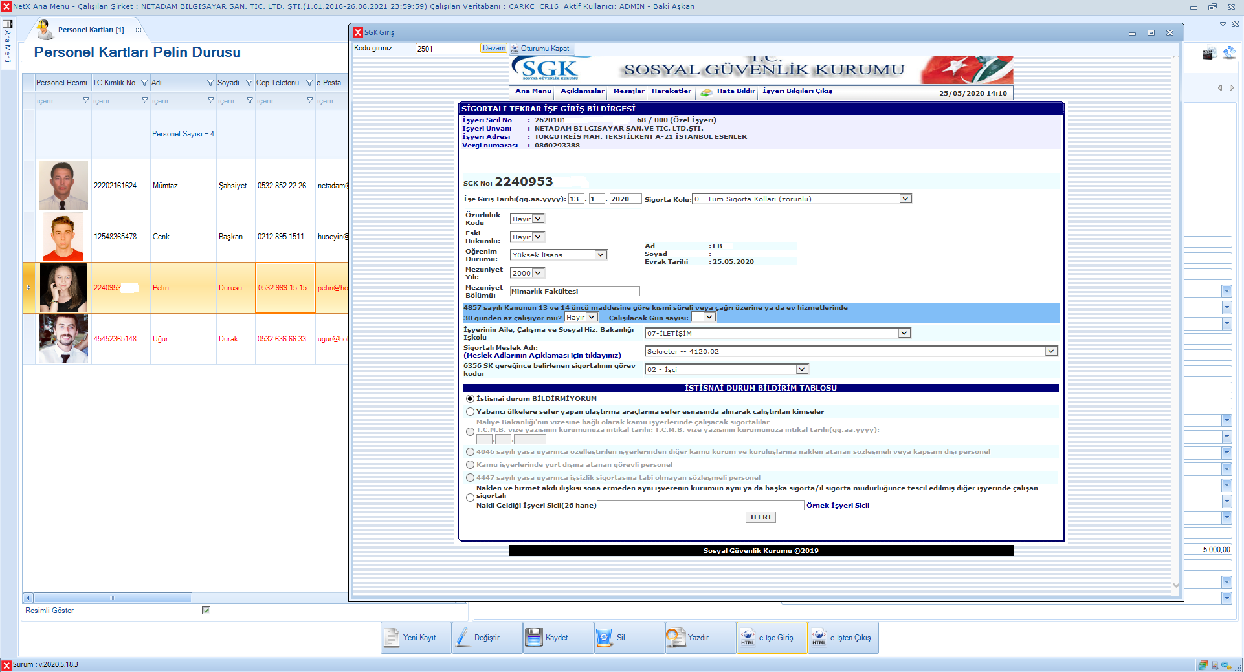The height and width of the screenshot is (672, 1244).
Task: Open the e-İşe Giriş HTML form
Action: pyautogui.click(x=772, y=638)
